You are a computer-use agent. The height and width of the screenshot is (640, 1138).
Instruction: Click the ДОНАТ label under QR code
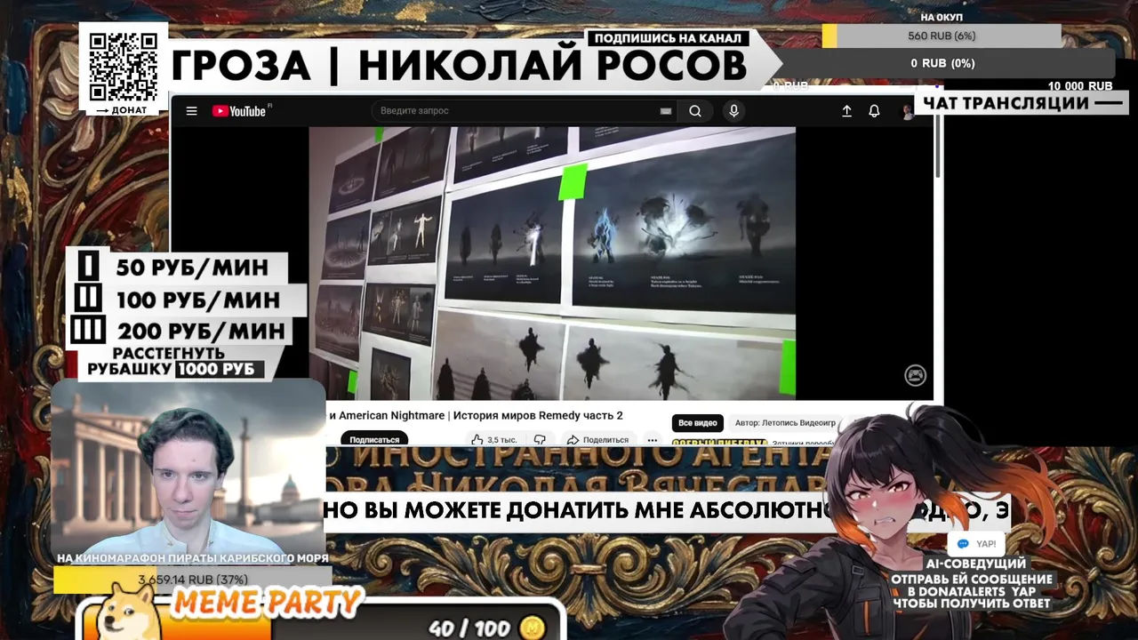123,109
